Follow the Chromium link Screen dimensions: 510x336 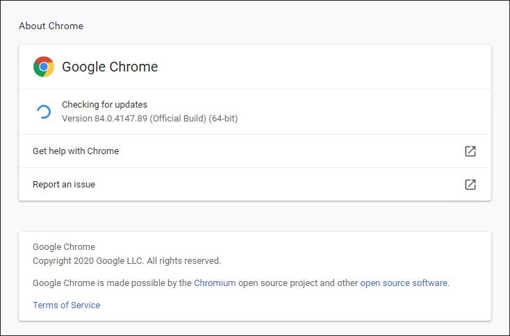tap(215, 283)
